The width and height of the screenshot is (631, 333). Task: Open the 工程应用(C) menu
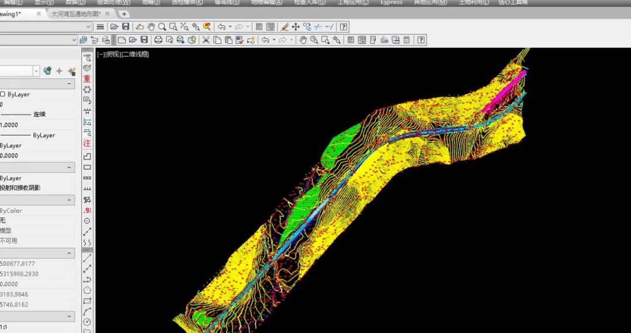353,2
